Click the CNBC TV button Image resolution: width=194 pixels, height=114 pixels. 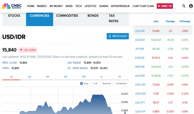pos(165,6)
